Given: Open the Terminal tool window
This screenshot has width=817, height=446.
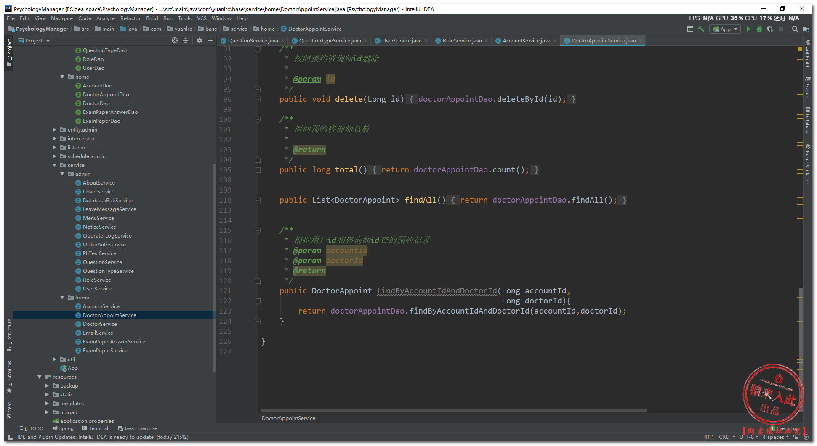Looking at the screenshot, I should tap(96, 428).
